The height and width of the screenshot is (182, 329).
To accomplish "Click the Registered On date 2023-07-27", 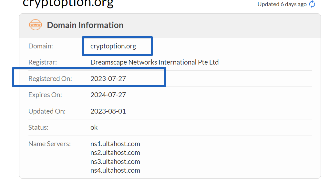I will point(108,78).
